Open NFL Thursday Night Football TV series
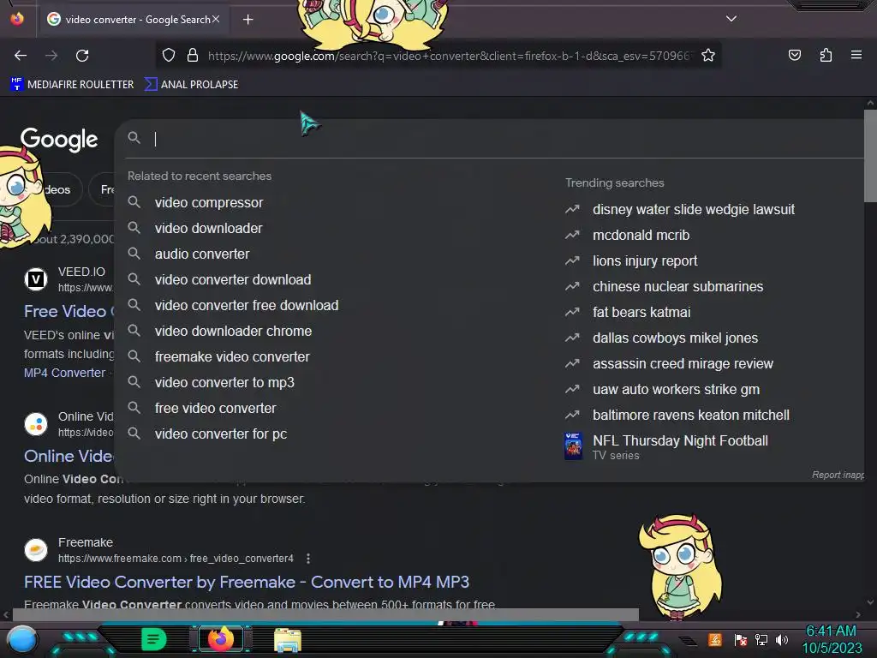The height and width of the screenshot is (658, 877). click(680, 446)
